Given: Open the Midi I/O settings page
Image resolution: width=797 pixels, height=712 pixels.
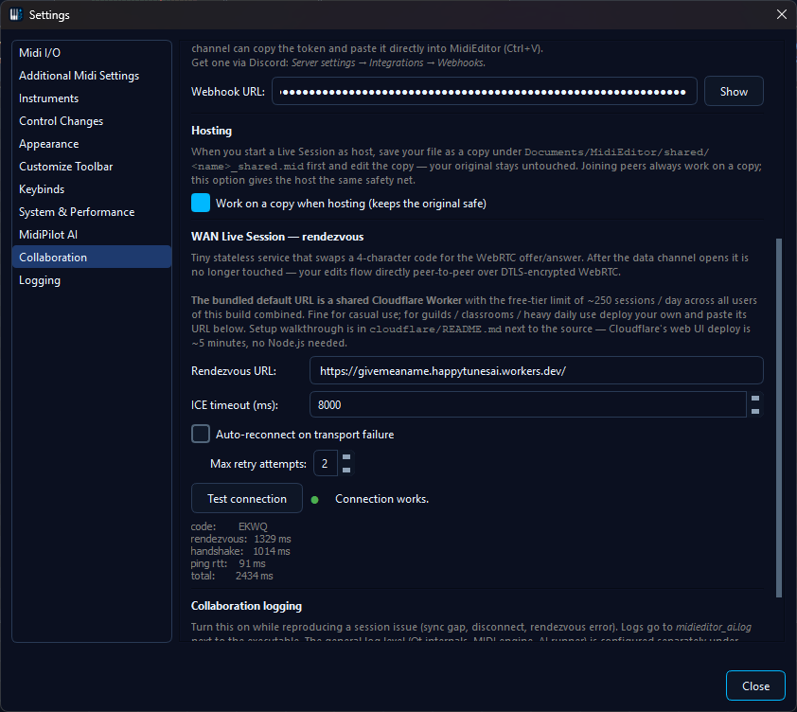Looking at the screenshot, I should [x=92, y=53].
